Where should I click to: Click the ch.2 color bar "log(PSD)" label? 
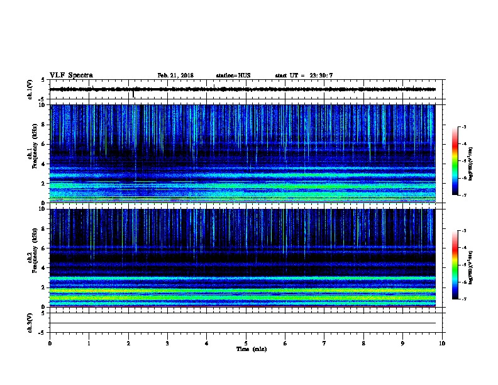(x=471, y=267)
